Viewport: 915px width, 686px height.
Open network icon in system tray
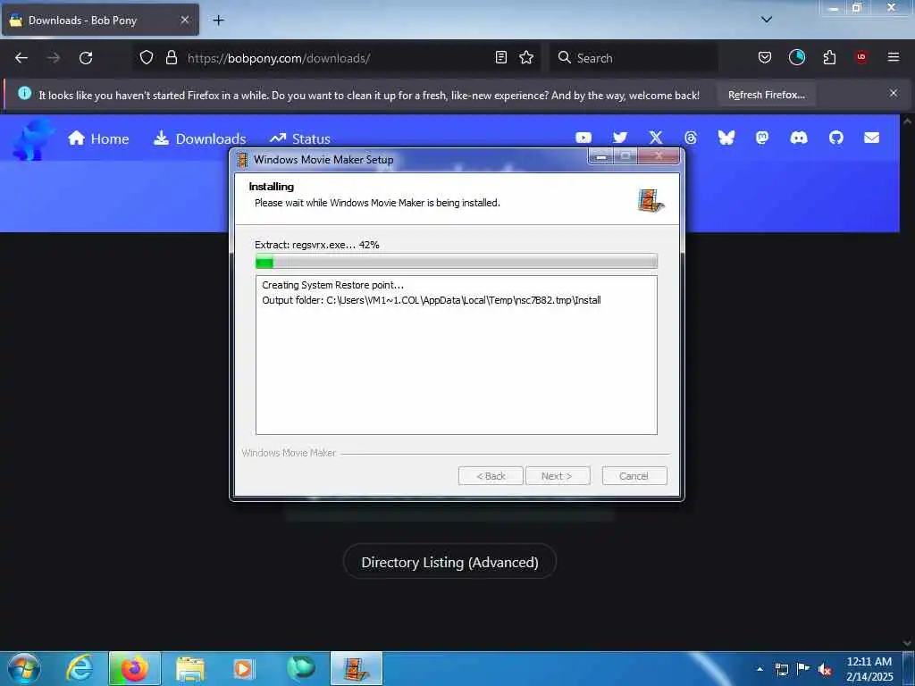tap(781, 669)
